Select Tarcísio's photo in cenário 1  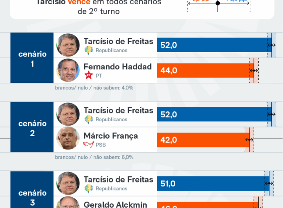pyautogui.click(x=68, y=45)
